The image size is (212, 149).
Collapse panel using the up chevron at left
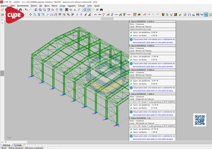(2, 23)
